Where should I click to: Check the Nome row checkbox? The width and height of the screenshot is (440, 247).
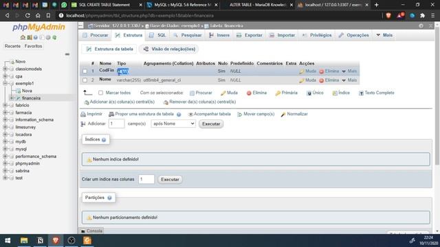[x=85, y=80]
